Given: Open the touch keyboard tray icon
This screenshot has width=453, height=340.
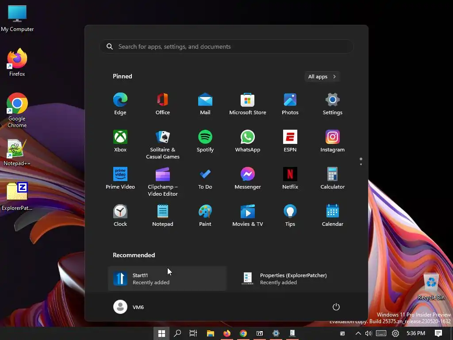Looking at the screenshot, I should click(x=381, y=333).
